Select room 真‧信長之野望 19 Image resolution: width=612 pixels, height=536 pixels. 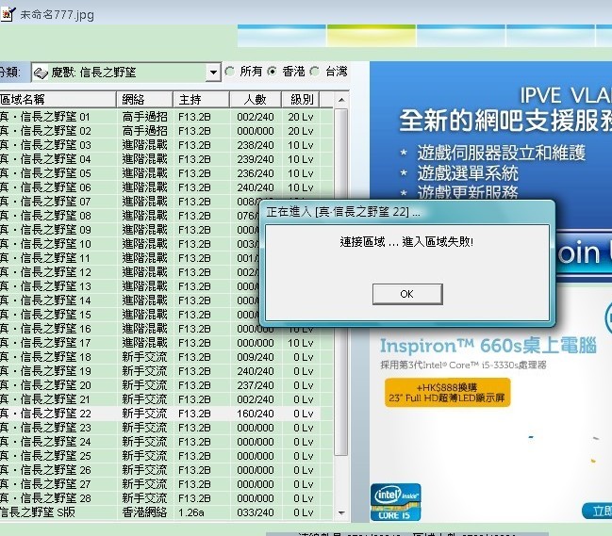(x=160, y=371)
